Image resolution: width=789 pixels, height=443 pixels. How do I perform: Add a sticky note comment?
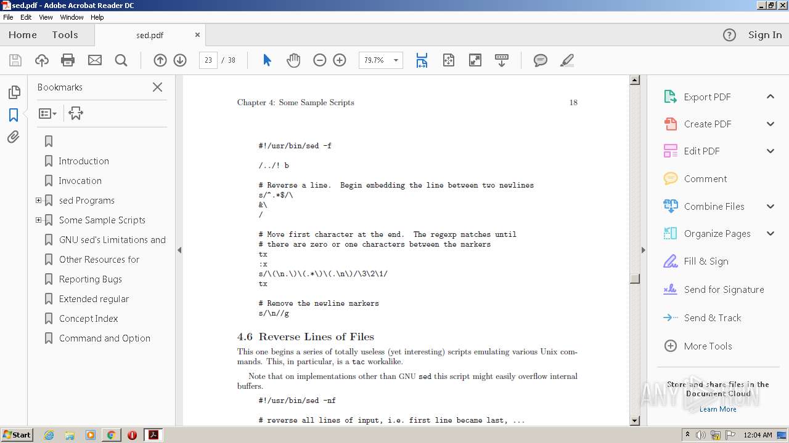541,60
